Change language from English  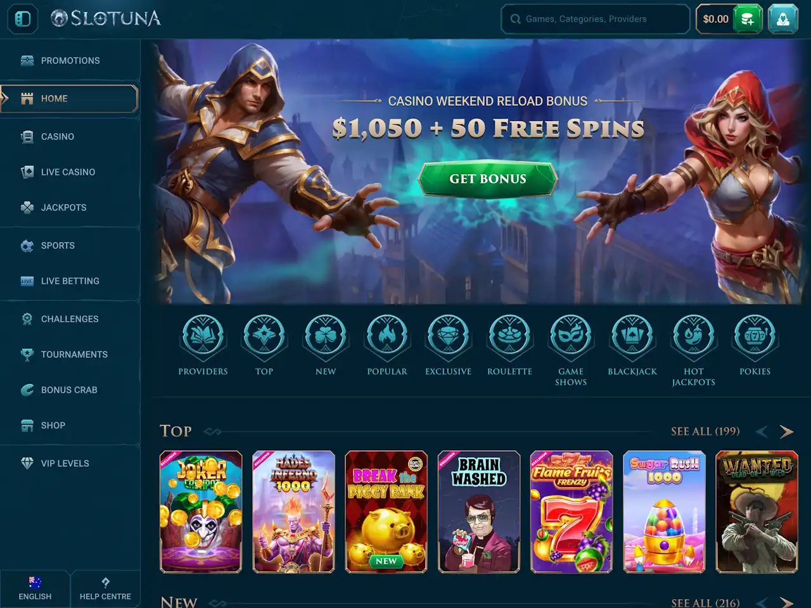[x=35, y=589]
